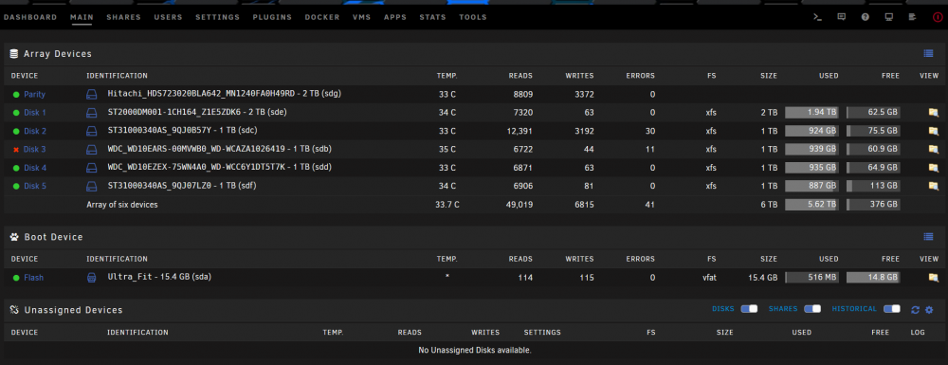Open the Flash device link

[33, 278]
